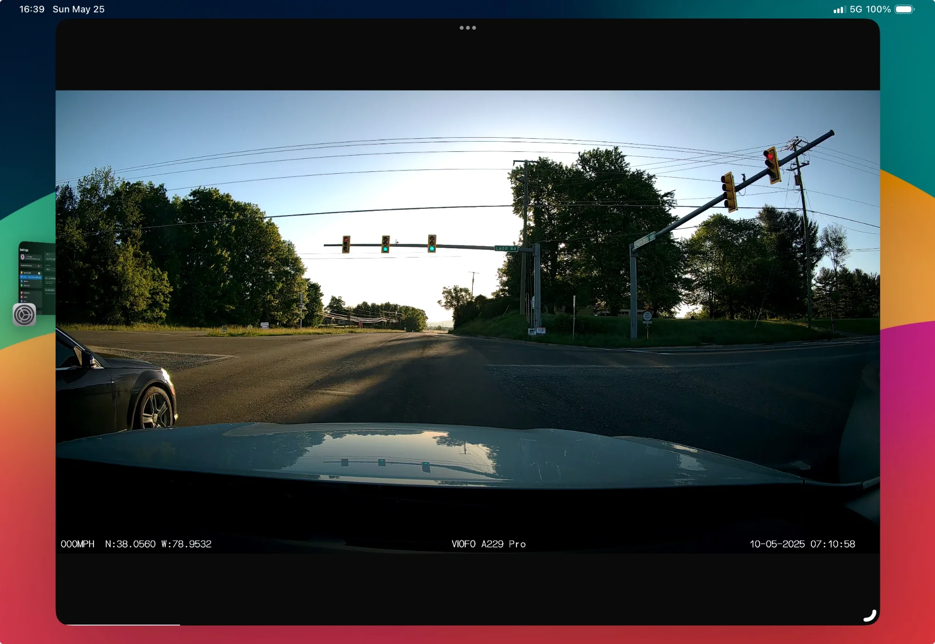Tap the 5G network label

coord(856,9)
